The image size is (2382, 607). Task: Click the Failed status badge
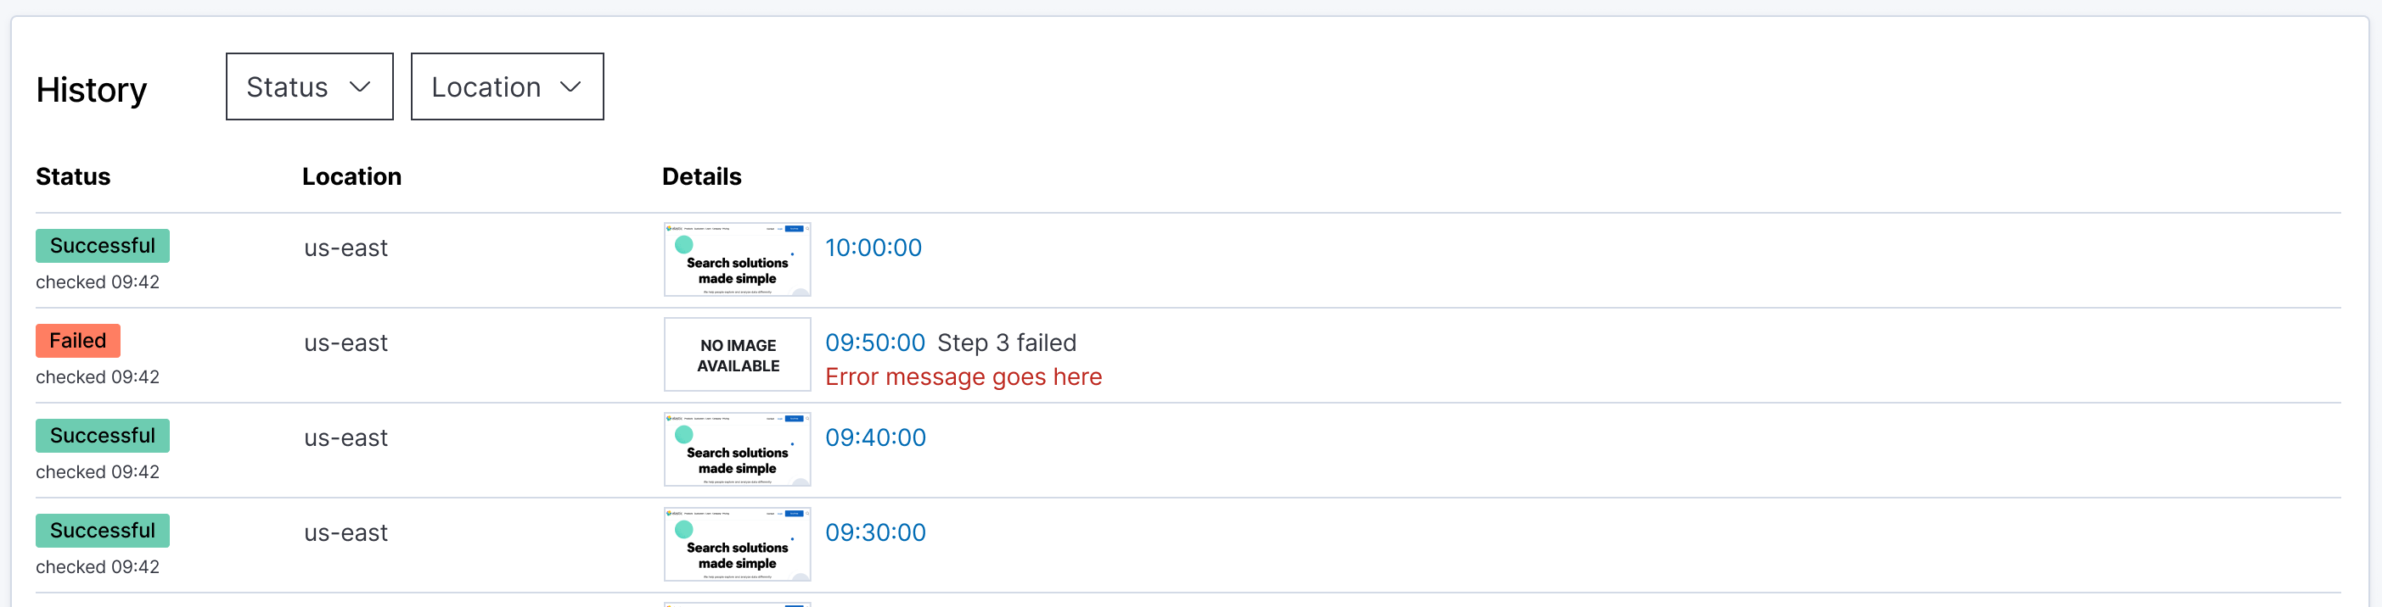[78, 340]
